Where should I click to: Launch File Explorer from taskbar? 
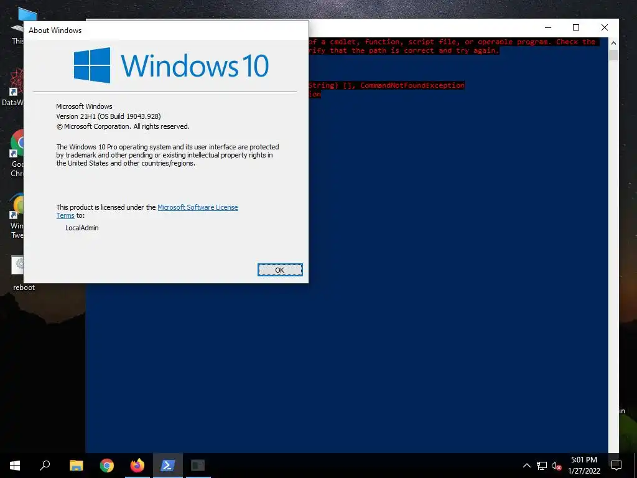pos(76,466)
